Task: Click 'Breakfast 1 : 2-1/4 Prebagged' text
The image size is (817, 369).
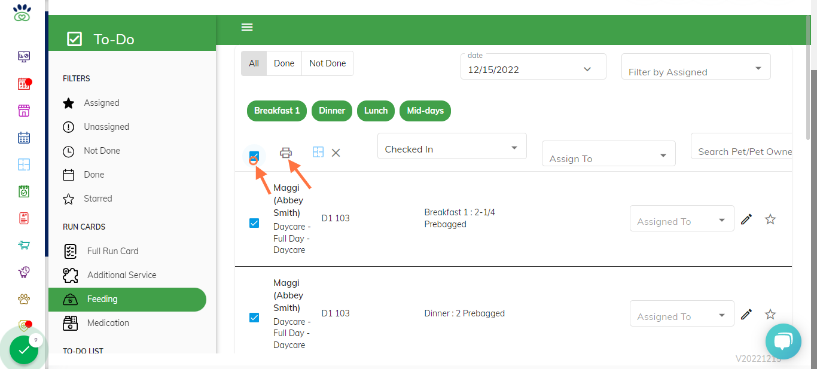Action: [x=460, y=218]
